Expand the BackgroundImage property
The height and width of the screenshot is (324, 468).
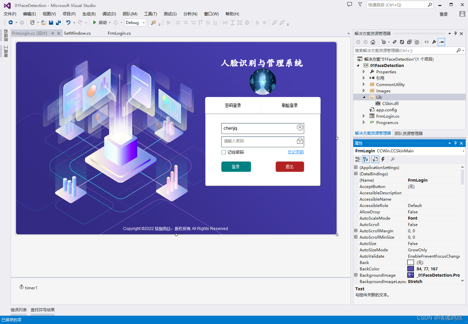pos(356,275)
